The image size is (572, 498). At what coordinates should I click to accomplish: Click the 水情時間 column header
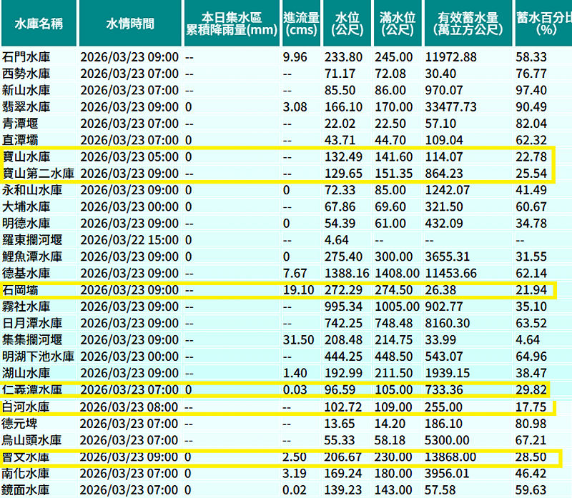click(x=129, y=24)
